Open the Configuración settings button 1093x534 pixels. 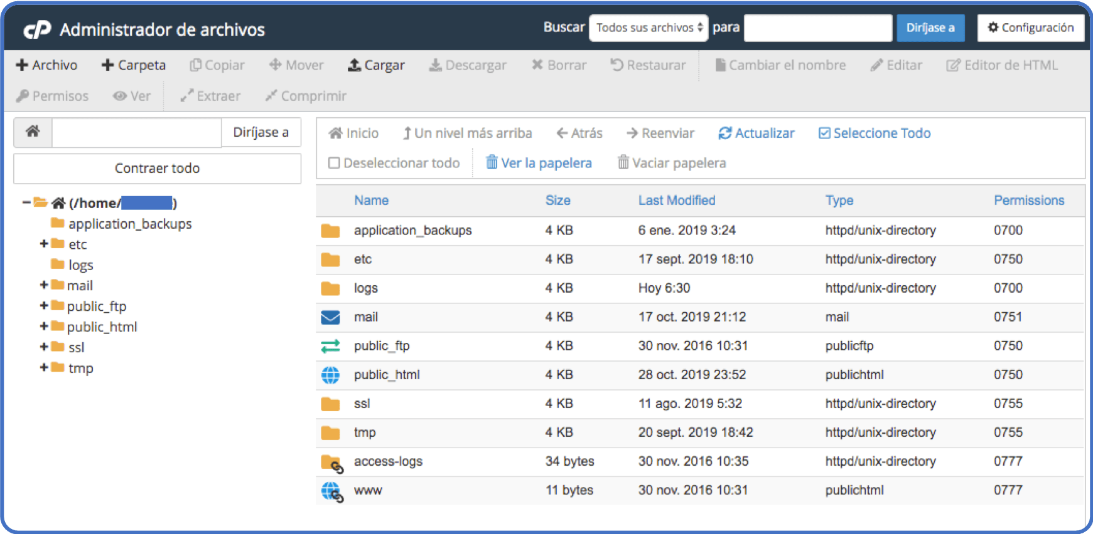(1031, 28)
